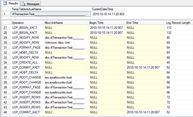Select row number 44
Image resolution: width=193 pixels, height=117 pixels.
[6, 112]
